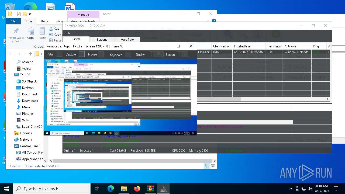The height and width of the screenshot is (194, 345).
Task: Click the live remote desktop preview image
Action: [120, 97]
